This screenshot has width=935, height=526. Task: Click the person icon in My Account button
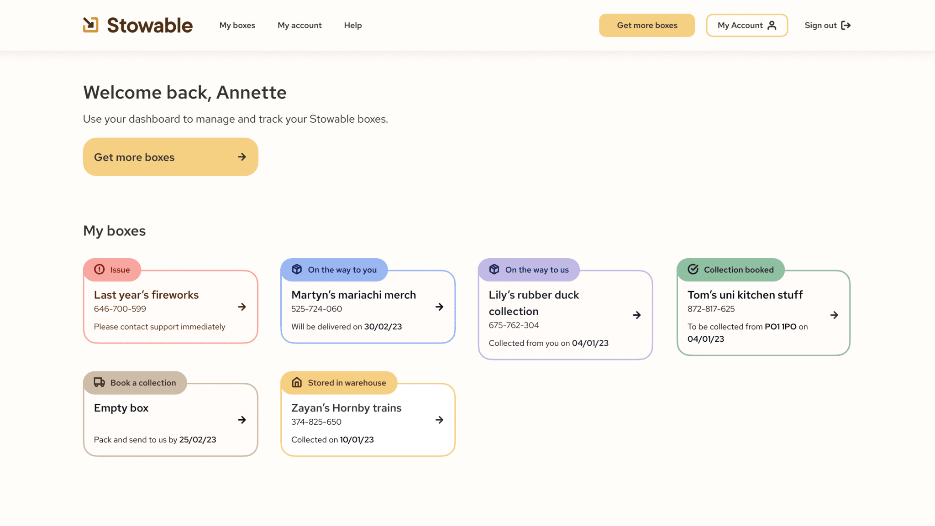772,25
